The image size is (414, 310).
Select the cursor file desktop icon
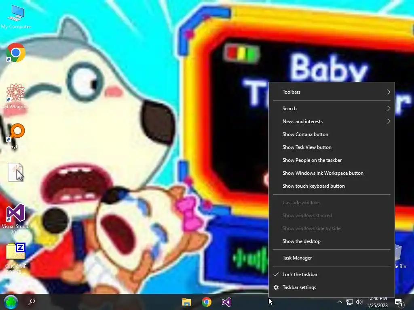coord(16,172)
